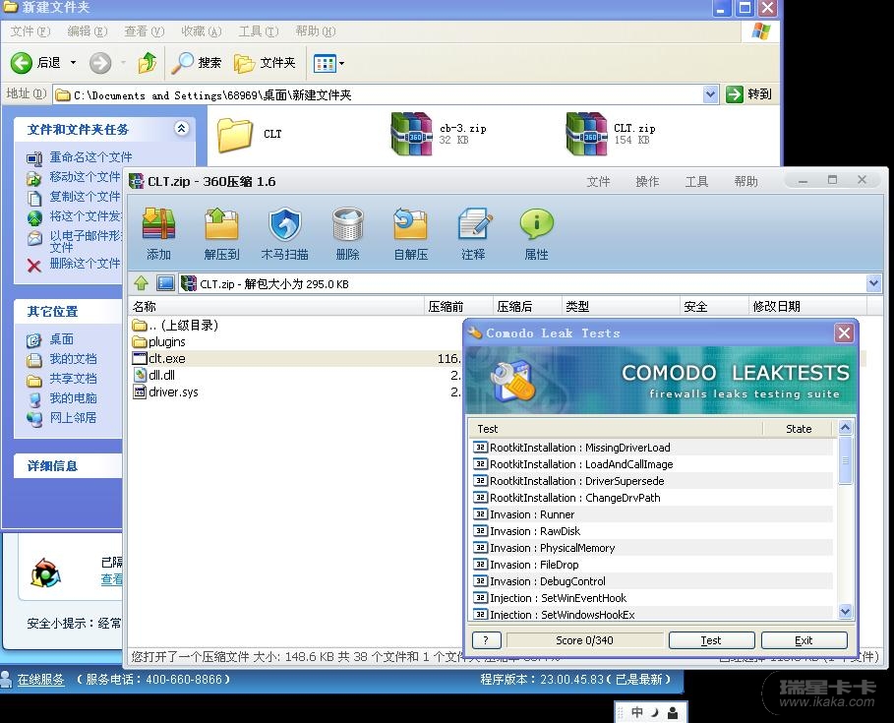Click the Test button in Comodo Leak Tests
The width and height of the screenshot is (894, 723).
coord(711,640)
